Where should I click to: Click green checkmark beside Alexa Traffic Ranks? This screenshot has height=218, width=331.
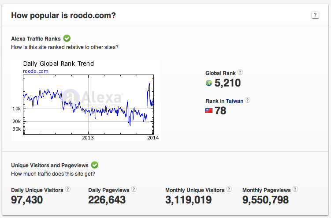(67, 38)
